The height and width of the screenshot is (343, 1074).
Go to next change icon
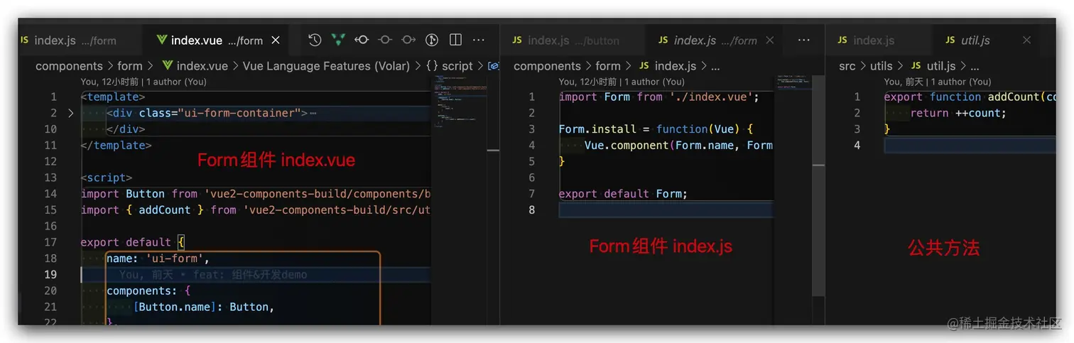click(408, 40)
